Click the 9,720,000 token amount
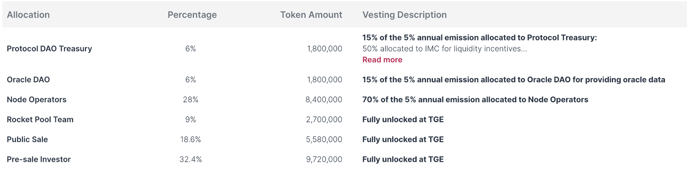This screenshot has width=687, height=185. click(x=324, y=160)
